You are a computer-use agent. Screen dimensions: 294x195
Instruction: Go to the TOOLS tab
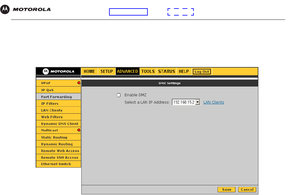(x=148, y=71)
